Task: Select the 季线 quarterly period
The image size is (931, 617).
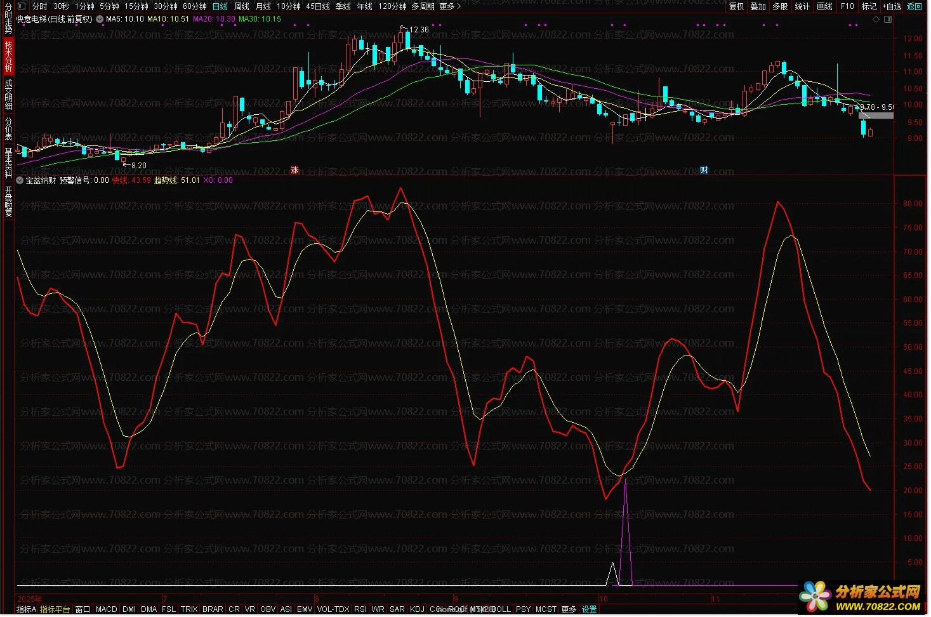Action: 343,6
